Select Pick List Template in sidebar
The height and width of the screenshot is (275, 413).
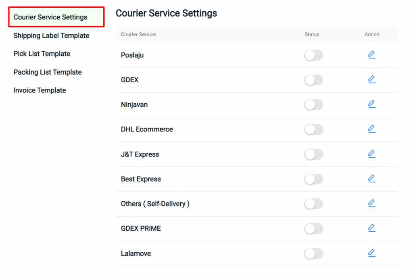click(42, 54)
